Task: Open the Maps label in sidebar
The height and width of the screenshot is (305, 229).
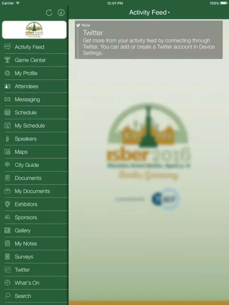Action: pyautogui.click(x=21, y=152)
